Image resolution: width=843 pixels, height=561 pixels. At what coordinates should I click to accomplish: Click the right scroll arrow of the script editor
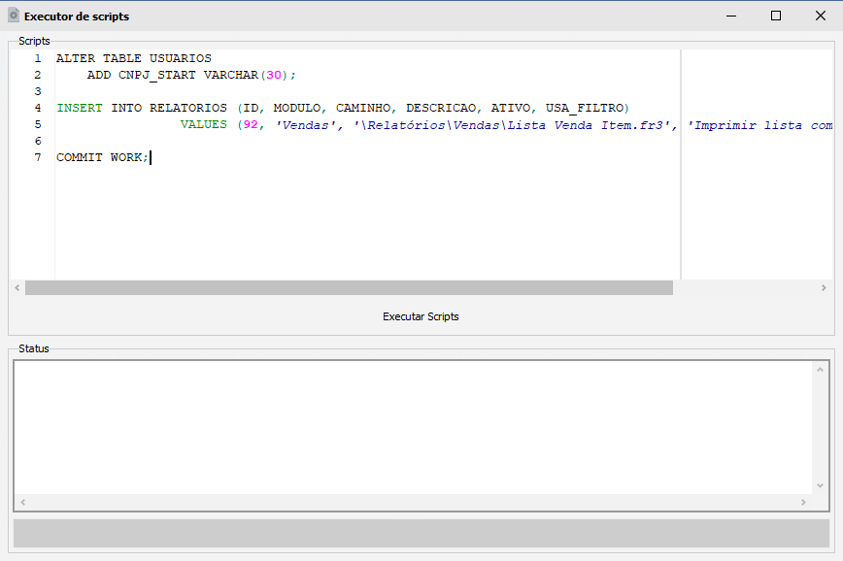pos(826,288)
